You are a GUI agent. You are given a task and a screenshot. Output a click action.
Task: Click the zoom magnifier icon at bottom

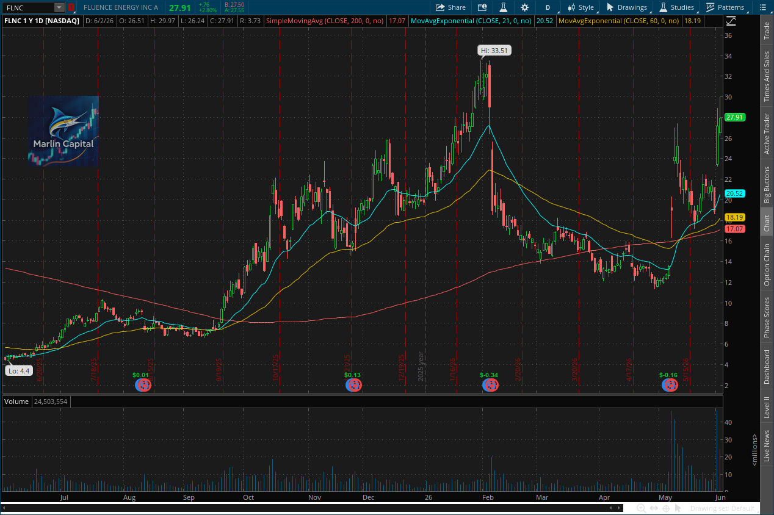[x=641, y=508]
